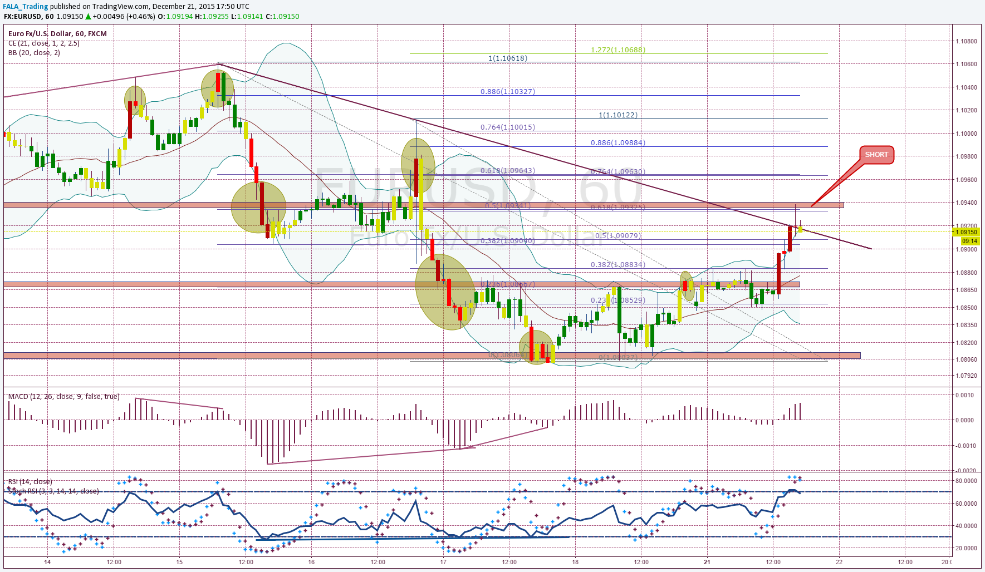Image resolution: width=985 pixels, height=572 pixels.
Task: Click the 0.764(1.09630) Fibonacci label
Action: tap(618, 171)
